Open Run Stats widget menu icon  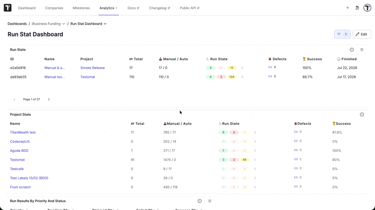(x=362, y=50)
